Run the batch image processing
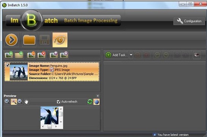This screenshot has width=207, height=137. point(11,40)
